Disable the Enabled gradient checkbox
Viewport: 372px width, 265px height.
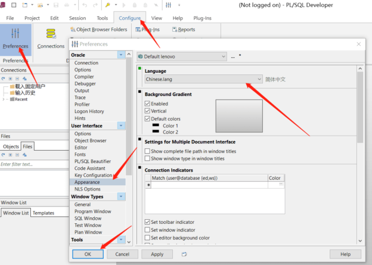pos(147,104)
